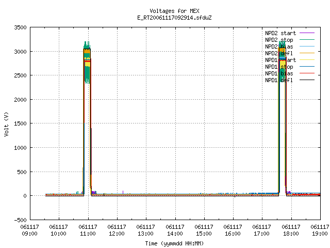Click the green NPD2 stop legend line
This screenshot has height=248, width=330.
pos(307,40)
